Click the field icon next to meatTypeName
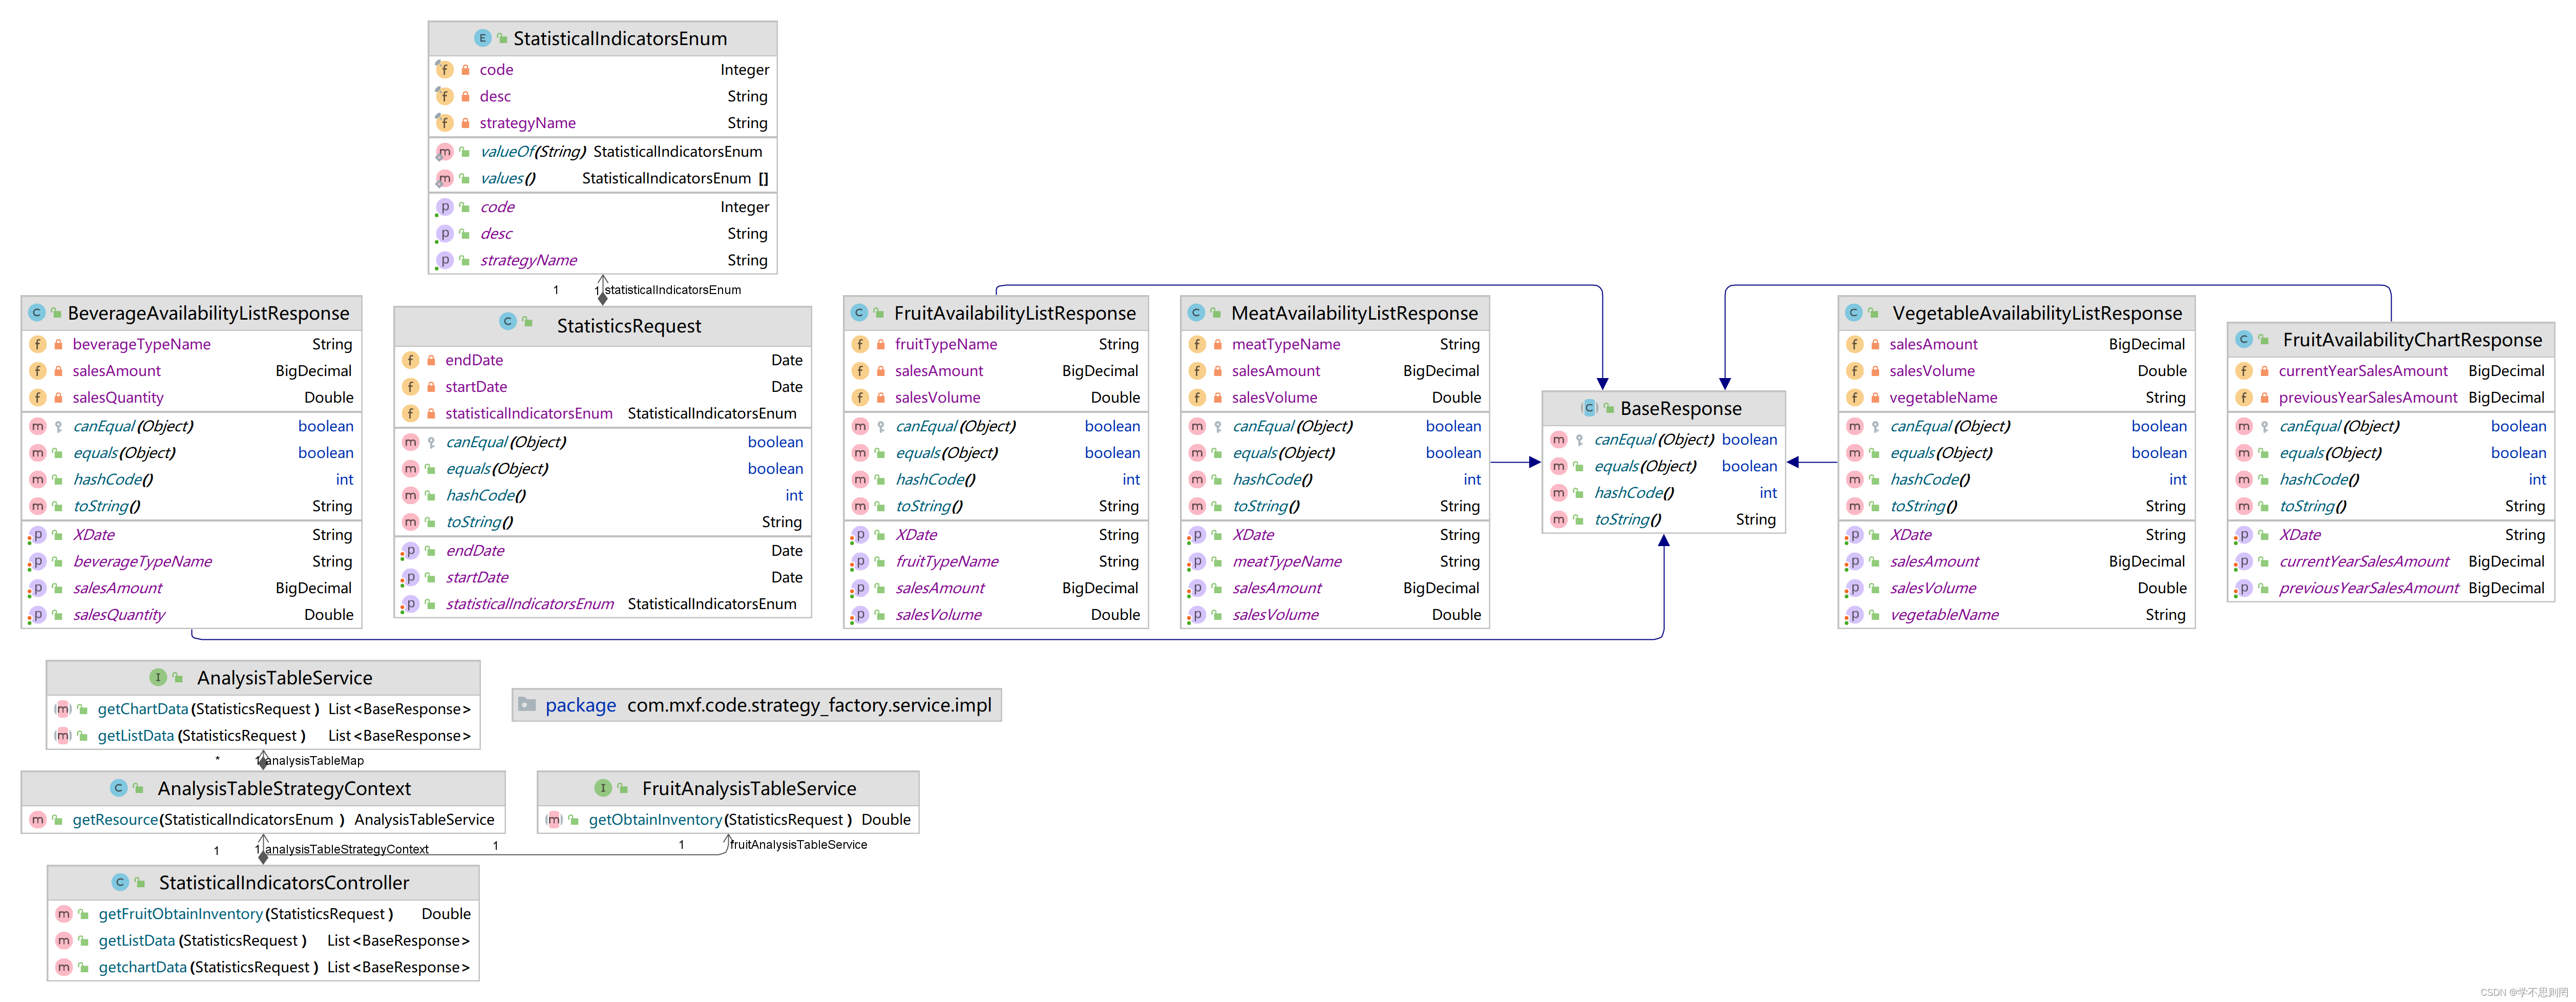 click(x=1197, y=344)
